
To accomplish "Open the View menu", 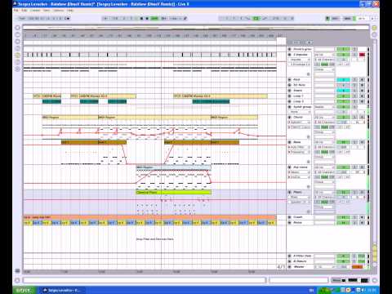I will 47,11.
